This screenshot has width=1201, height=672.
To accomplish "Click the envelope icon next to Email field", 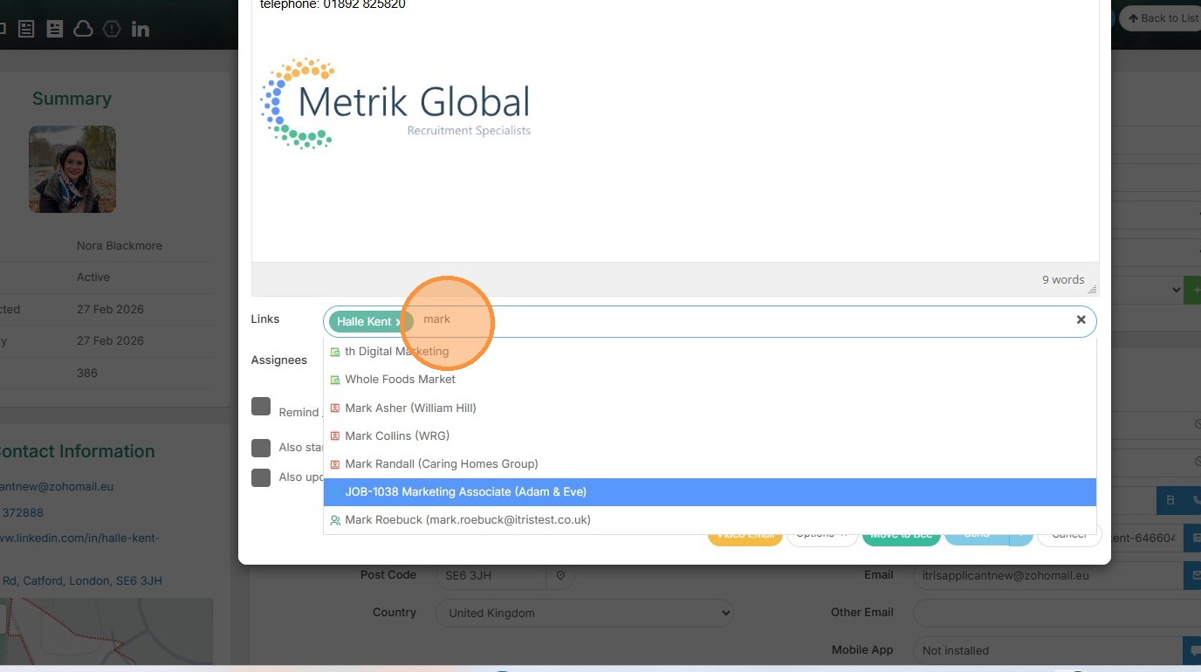I will (x=1192, y=576).
